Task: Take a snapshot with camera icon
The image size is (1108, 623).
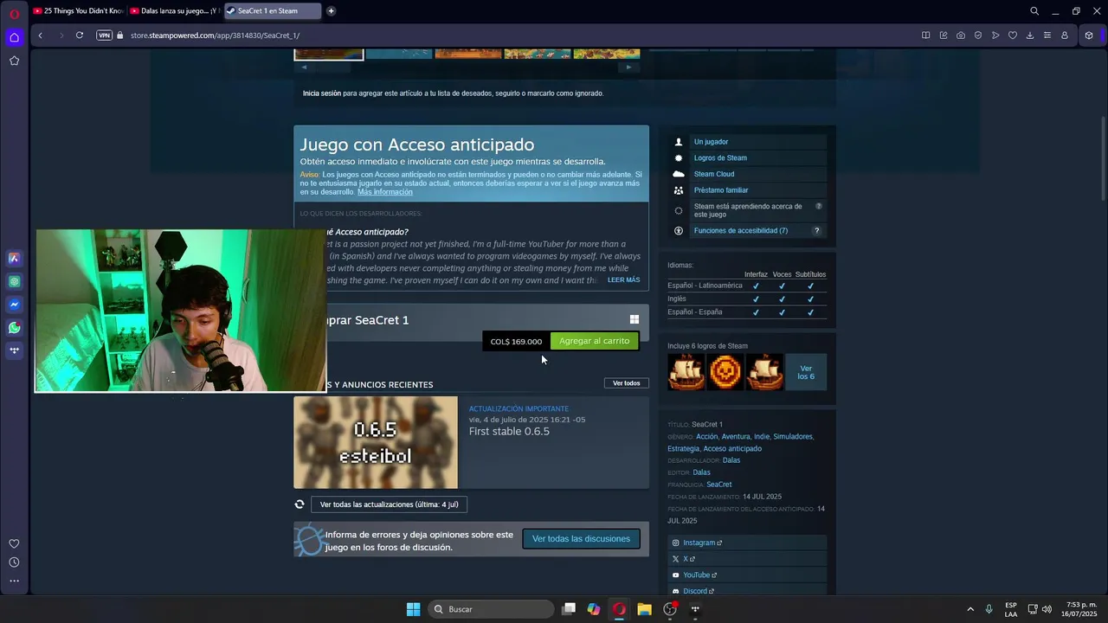Action: click(x=961, y=35)
